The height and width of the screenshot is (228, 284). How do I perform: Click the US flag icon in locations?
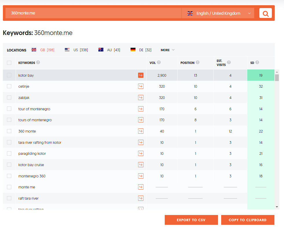point(67,50)
